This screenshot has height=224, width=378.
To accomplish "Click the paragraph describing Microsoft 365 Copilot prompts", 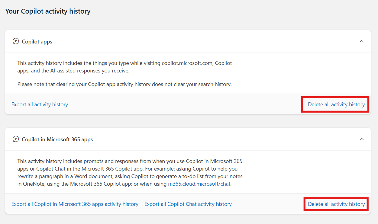I will coord(130,172).
